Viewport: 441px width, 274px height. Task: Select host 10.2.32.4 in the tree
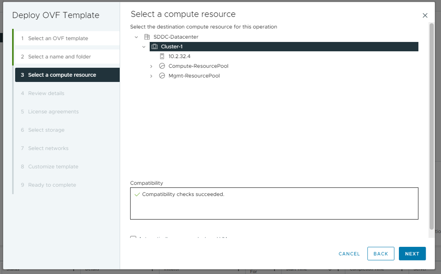pos(179,56)
